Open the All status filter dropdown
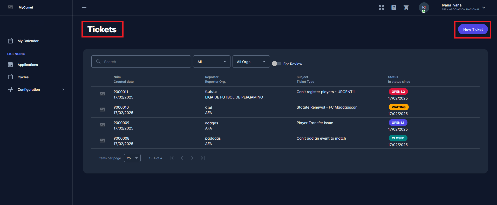The image size is (497, 205). (212, 62)
